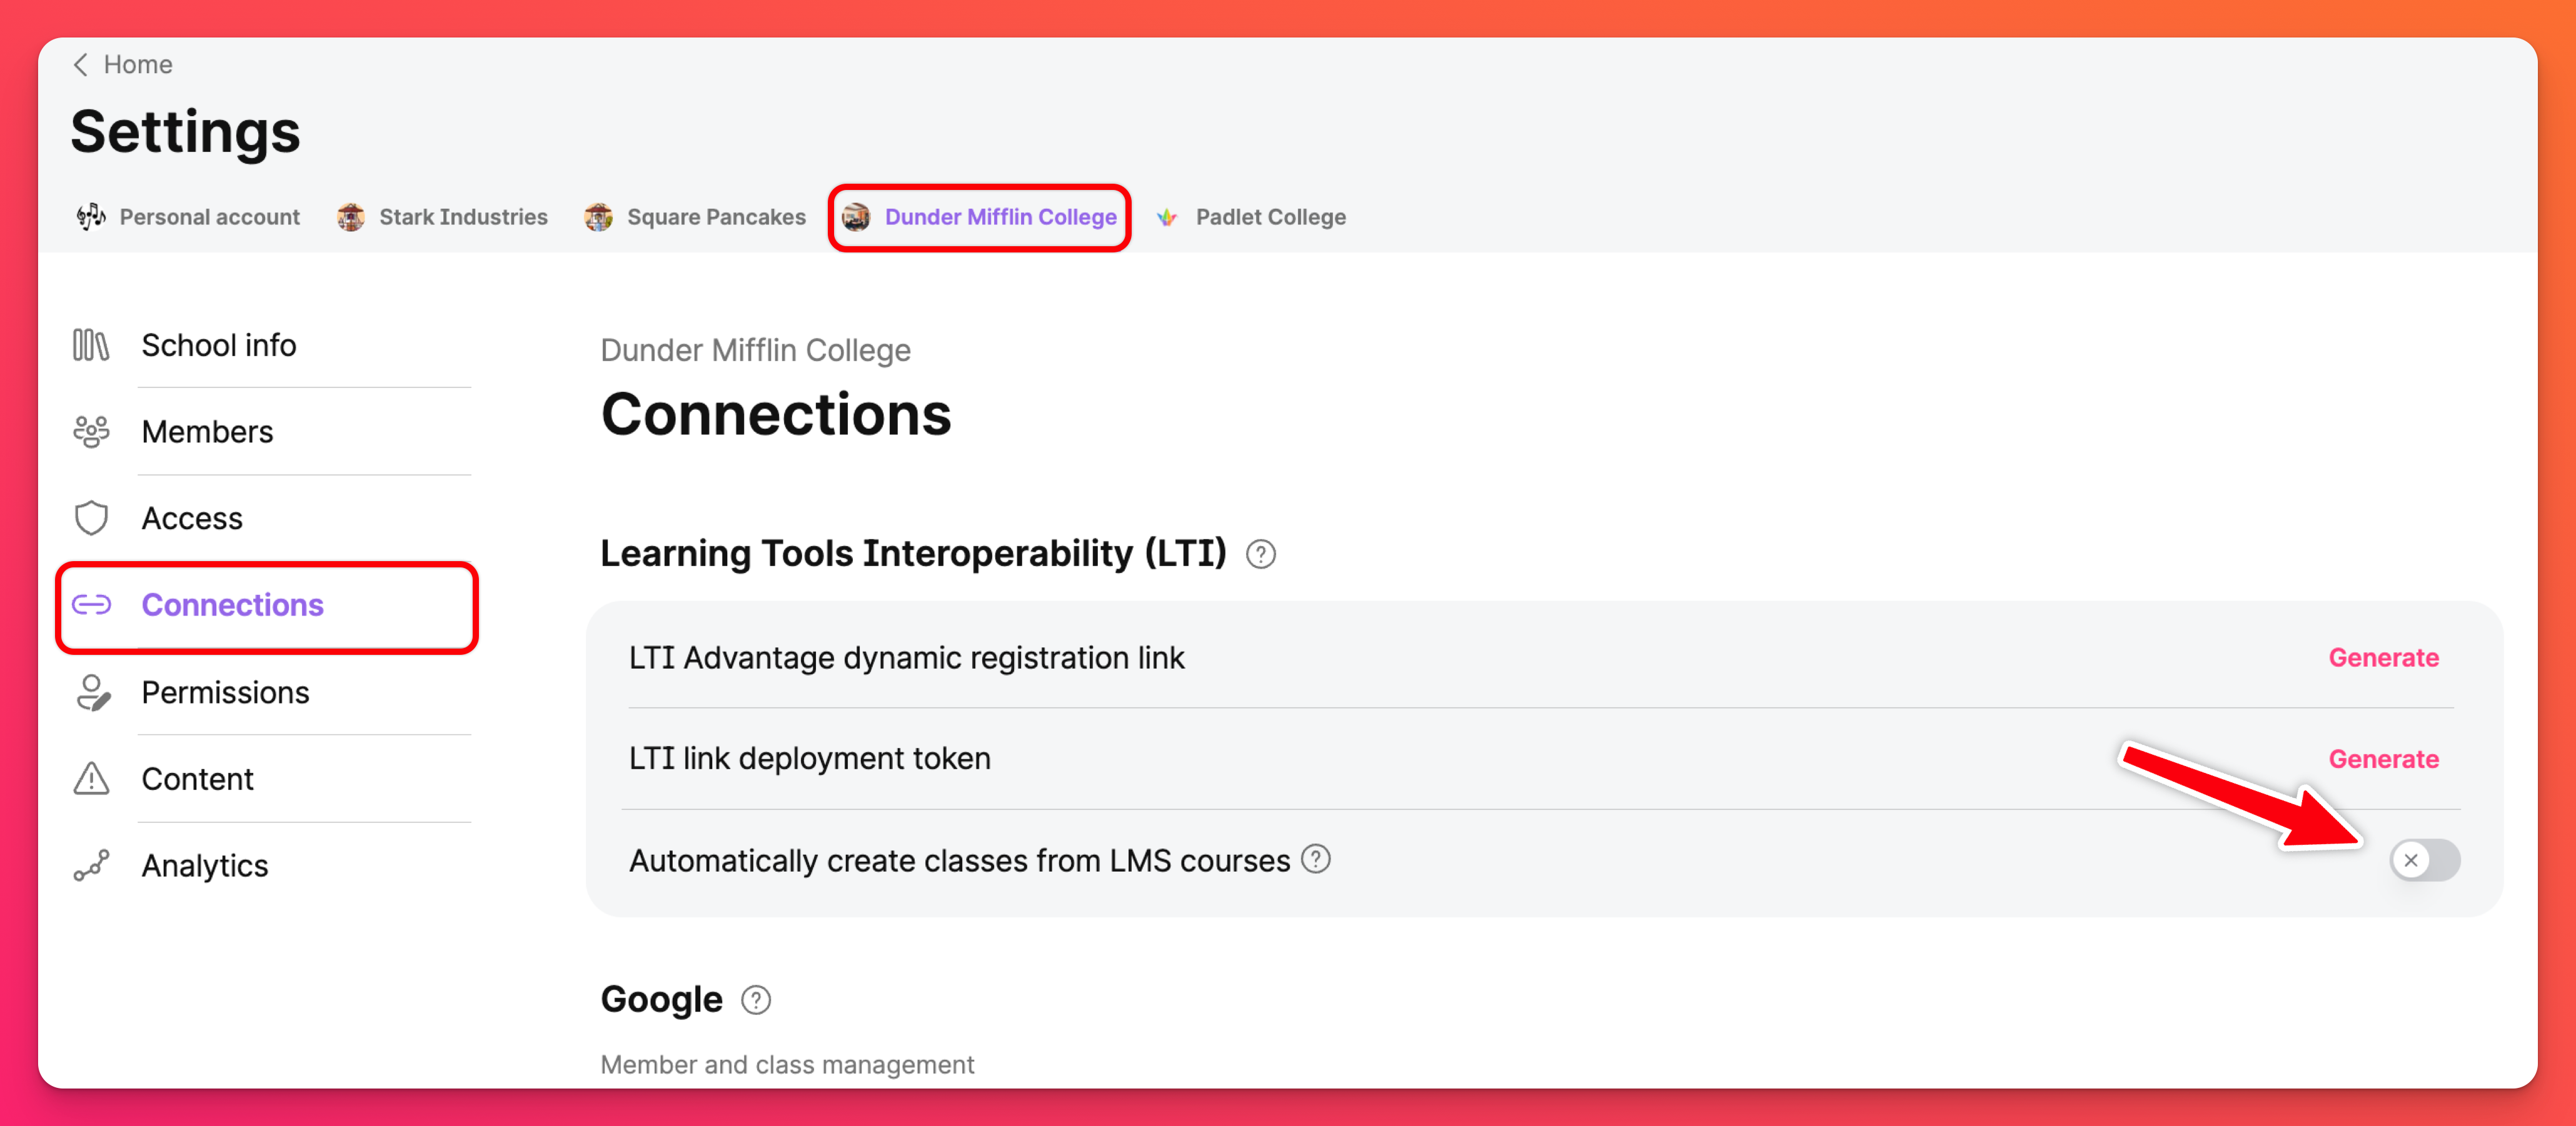Open the Analytics settings section
The image size is (2576, 1126).
(x=204, y=865)
